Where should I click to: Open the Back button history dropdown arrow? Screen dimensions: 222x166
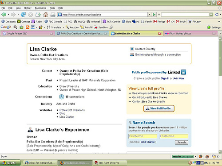pyautogui.click(x=8, y=15)
